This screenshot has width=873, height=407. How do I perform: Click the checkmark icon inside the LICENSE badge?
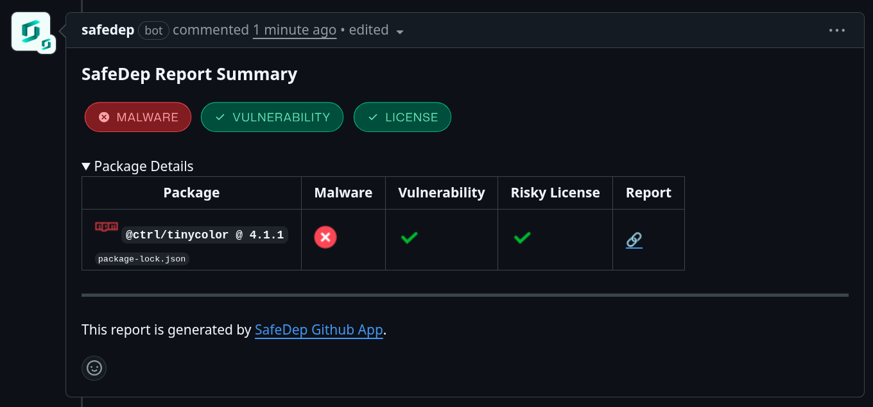pos(373,117)
